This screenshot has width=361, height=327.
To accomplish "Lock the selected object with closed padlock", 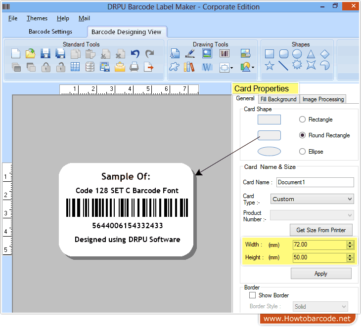I will coord(46,67).
